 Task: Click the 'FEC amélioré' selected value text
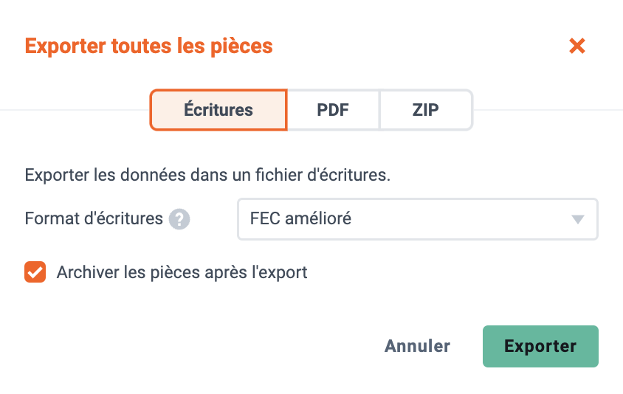(300, 218)
